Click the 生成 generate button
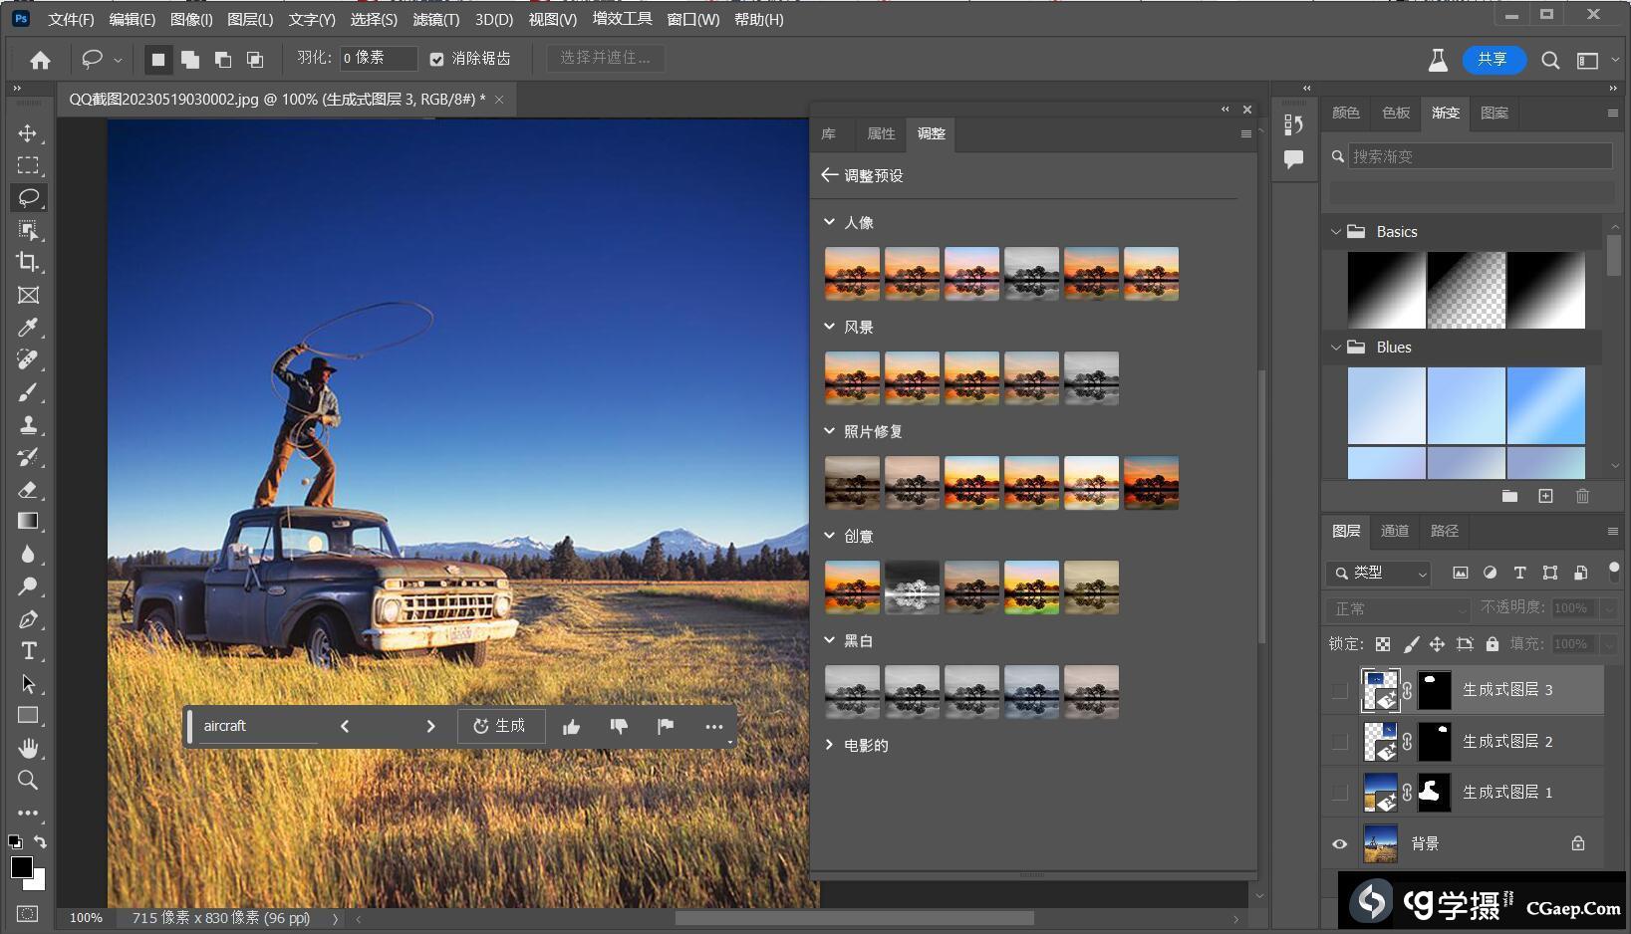Viewport: 1631px width, 934px height. click(500, 726)
